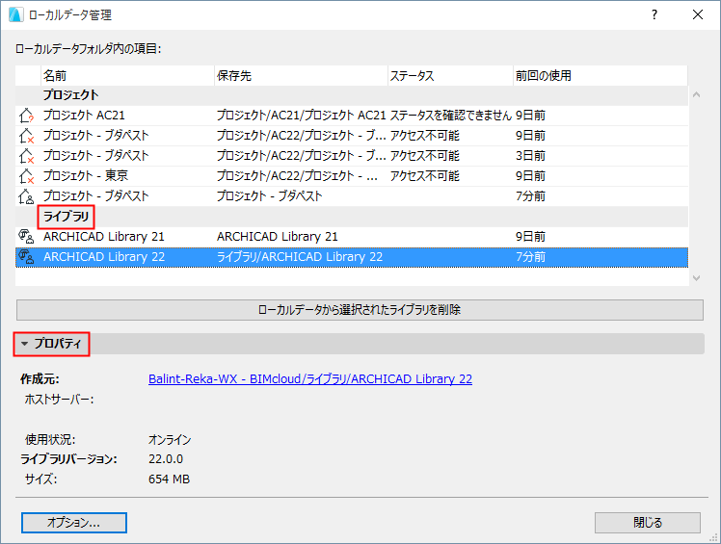Click the ライブラリ/ARCHICAD Library 22 location cell
Image resolution: width=721 pixels, height=544 pixels.
click(300, 257)
